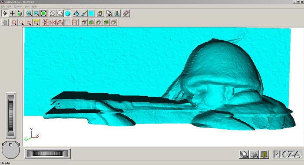Select the paint bucket fill tool
Image resolution: width=304 pixels, height=165 pixels.
point(76,13)
